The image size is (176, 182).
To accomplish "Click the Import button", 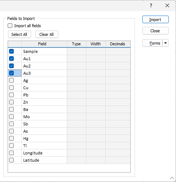I will [155, 20].
